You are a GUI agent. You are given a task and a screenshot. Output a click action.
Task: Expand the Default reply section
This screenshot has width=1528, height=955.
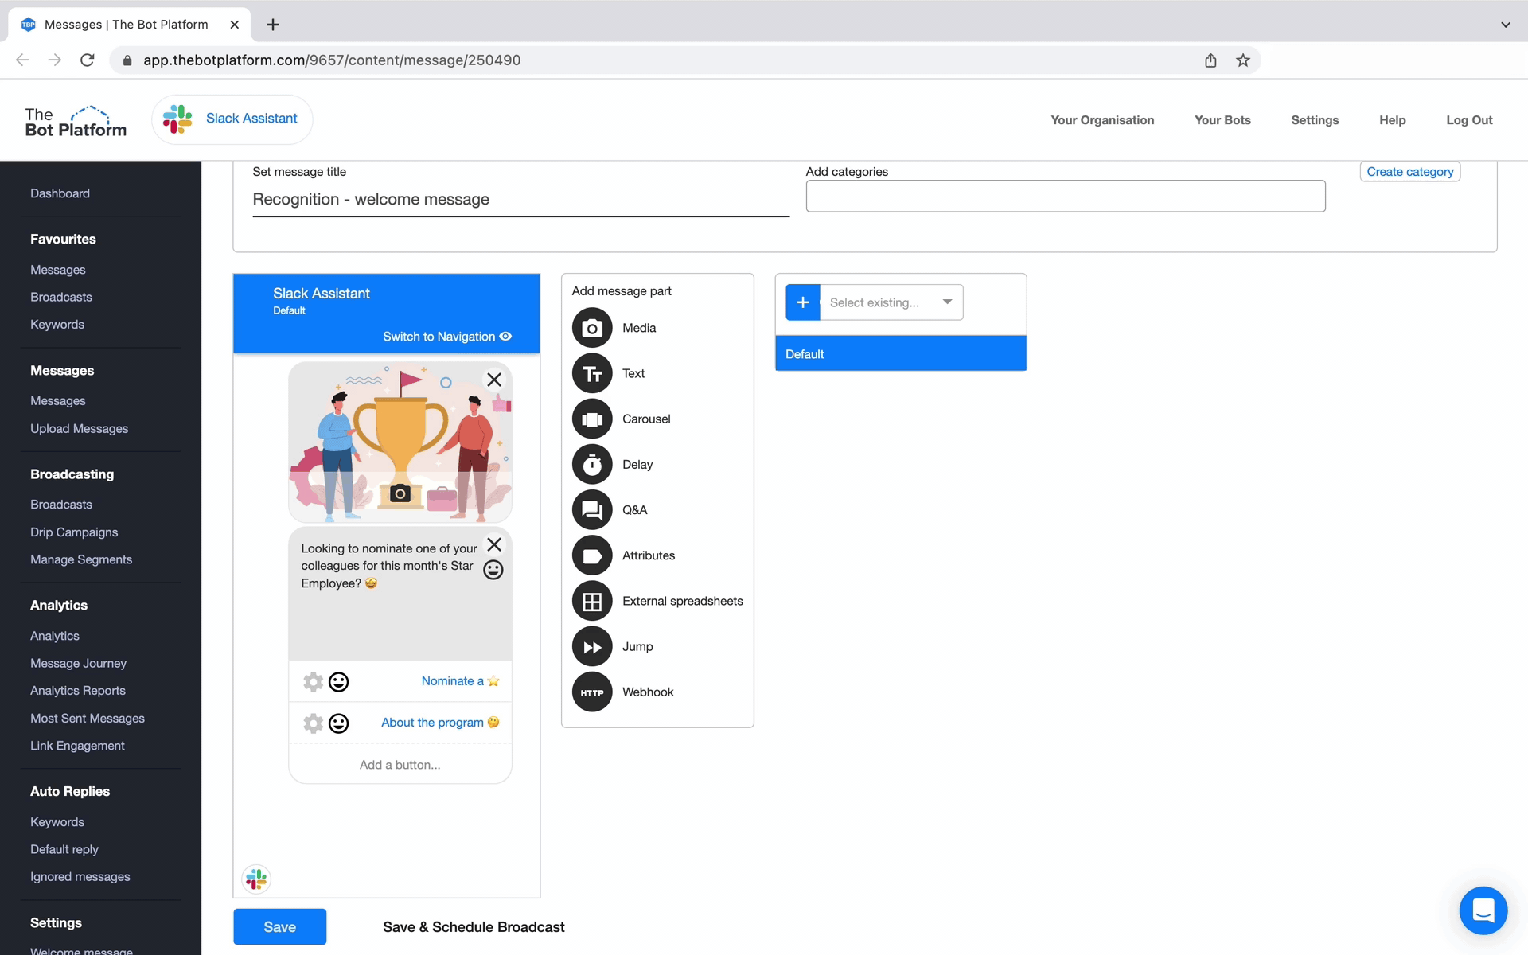click(64, 849)
